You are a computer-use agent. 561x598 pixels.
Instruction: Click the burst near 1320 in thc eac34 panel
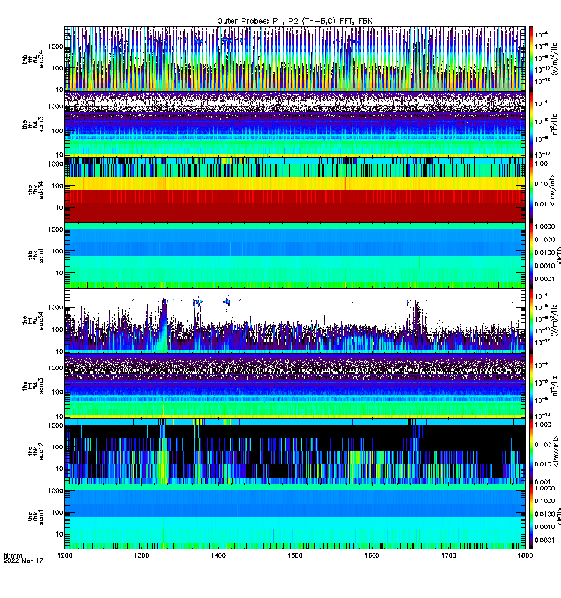[x=163, y=324]
